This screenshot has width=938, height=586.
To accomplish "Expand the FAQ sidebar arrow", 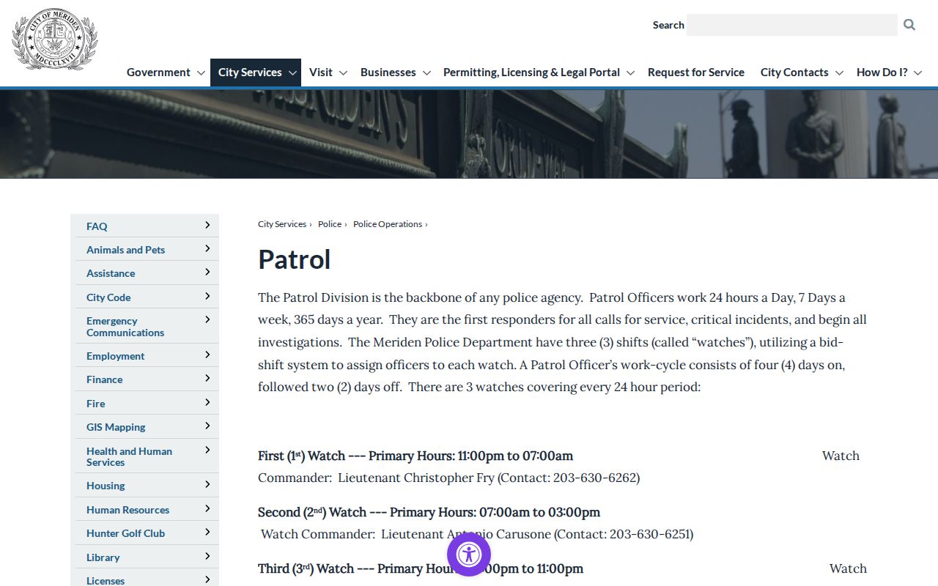I will [x=207, y=225].
